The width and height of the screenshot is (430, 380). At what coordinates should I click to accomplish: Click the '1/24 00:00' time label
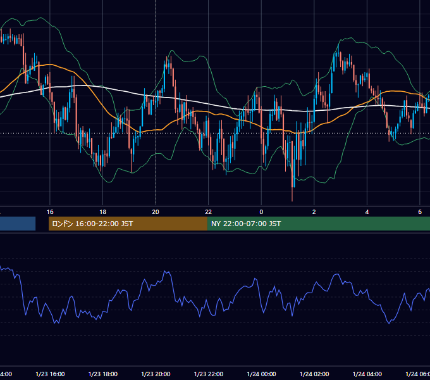261,374
